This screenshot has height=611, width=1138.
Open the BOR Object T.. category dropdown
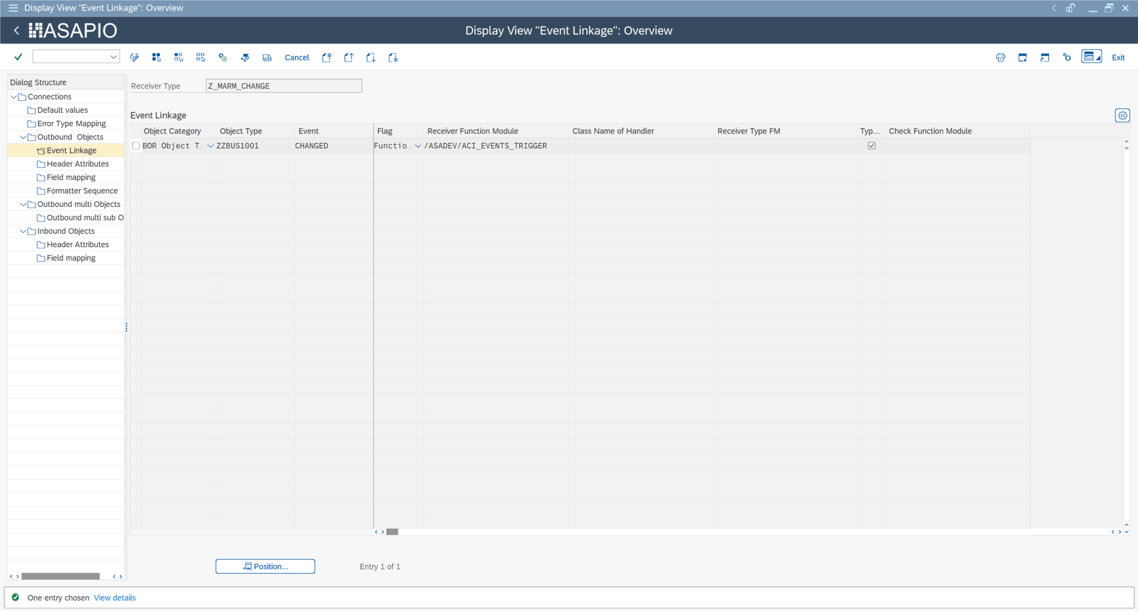[x=210, y=146]
